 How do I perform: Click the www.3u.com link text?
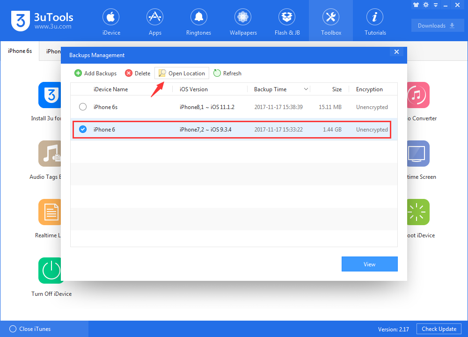[x=53, y=27]
